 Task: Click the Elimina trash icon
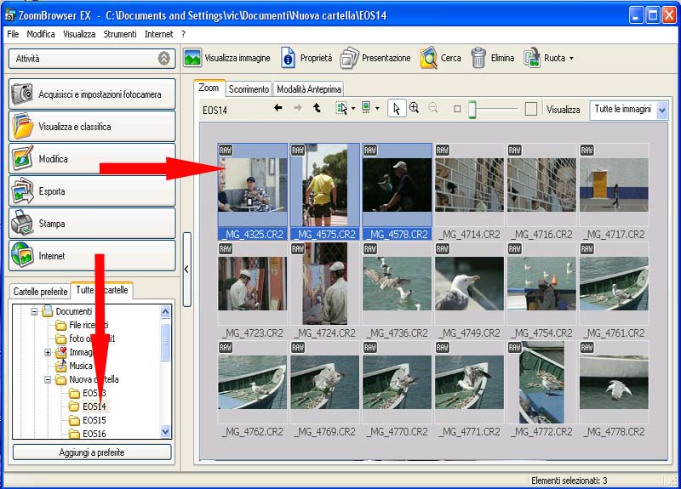click(478, 58)
